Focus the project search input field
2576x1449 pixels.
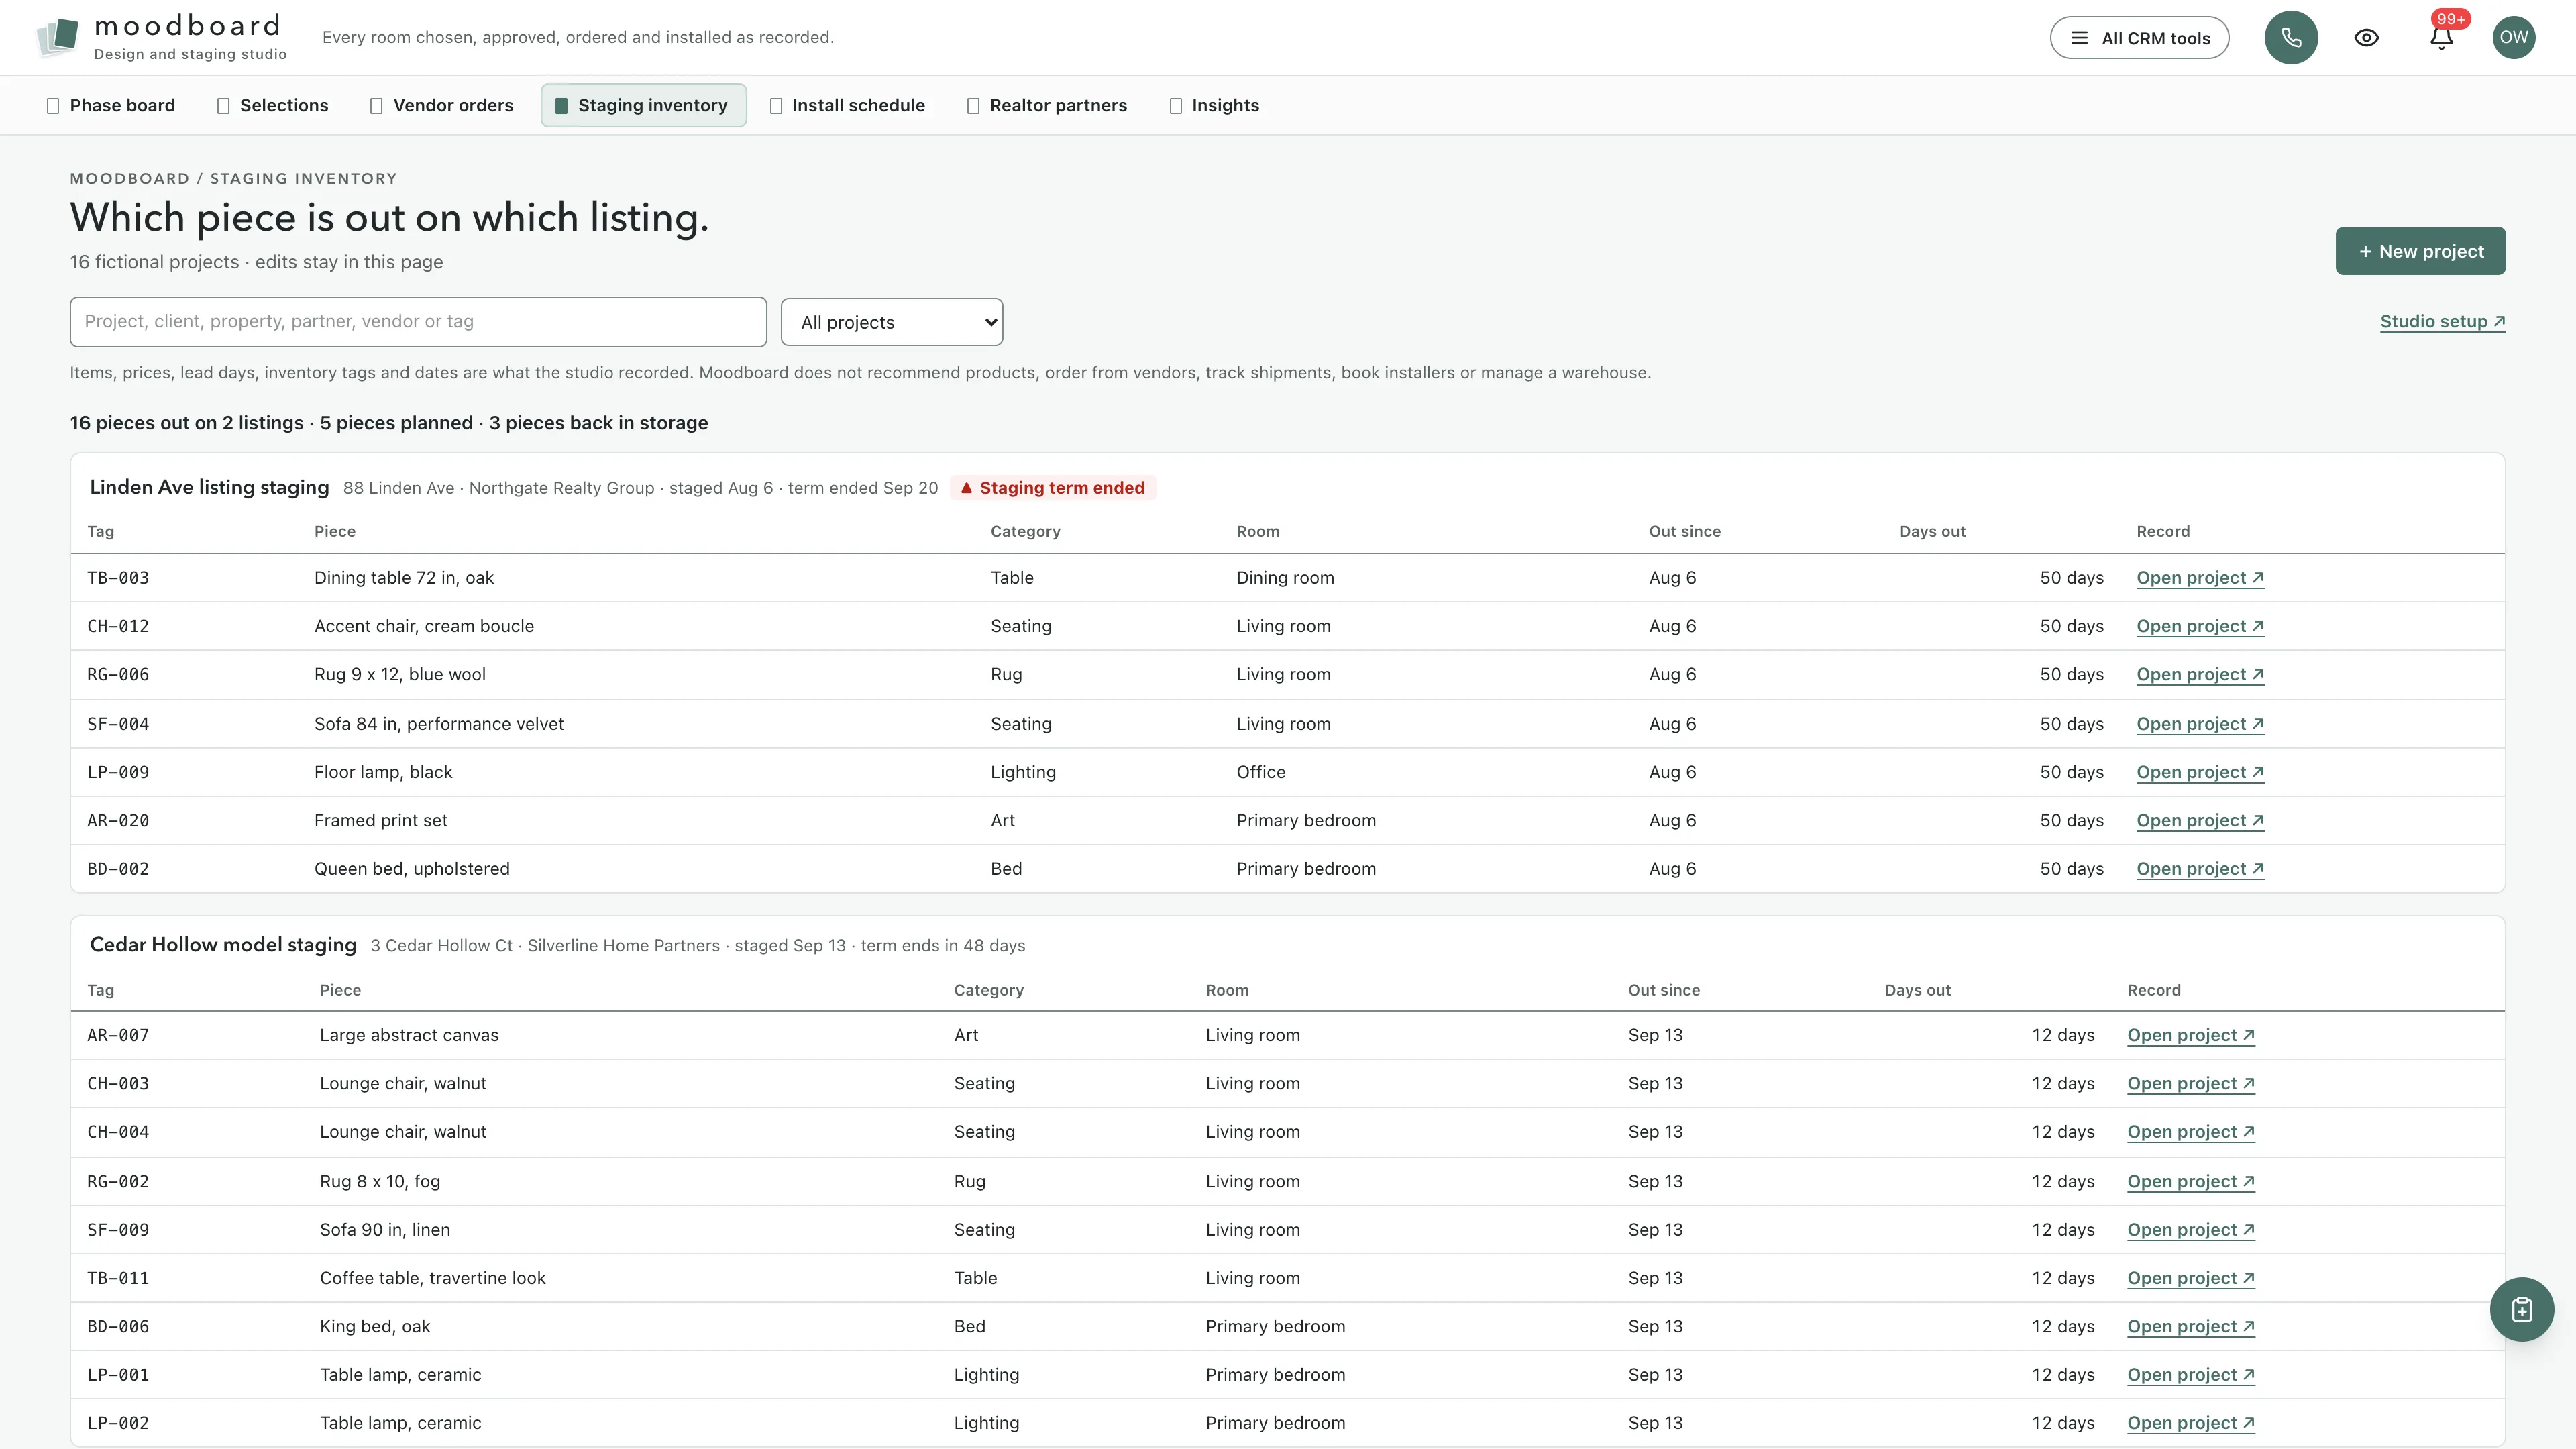pos(418,322)
